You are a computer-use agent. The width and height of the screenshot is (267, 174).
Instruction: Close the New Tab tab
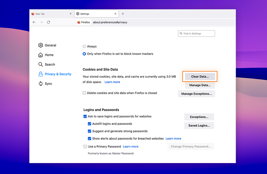click(70, 14)
